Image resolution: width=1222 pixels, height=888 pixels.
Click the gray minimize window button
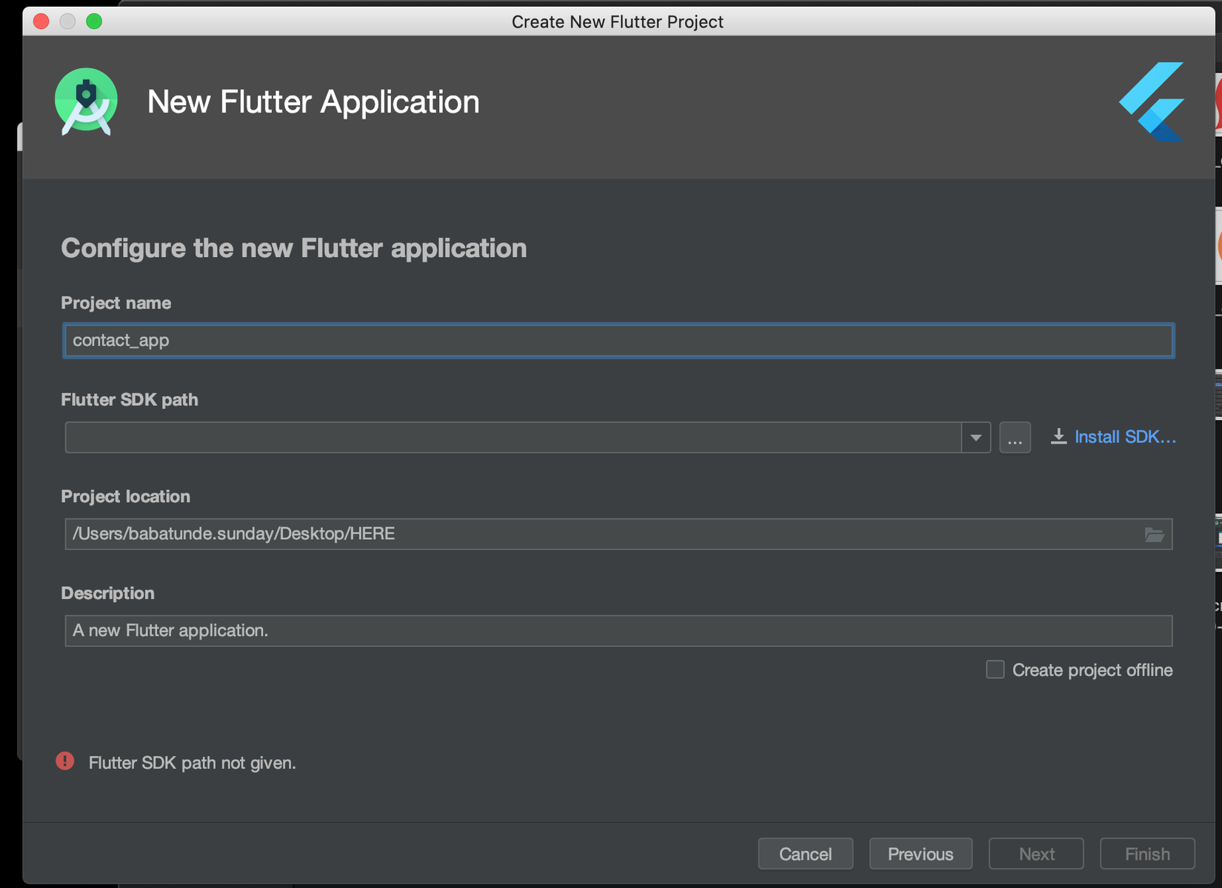coord(67,21)
